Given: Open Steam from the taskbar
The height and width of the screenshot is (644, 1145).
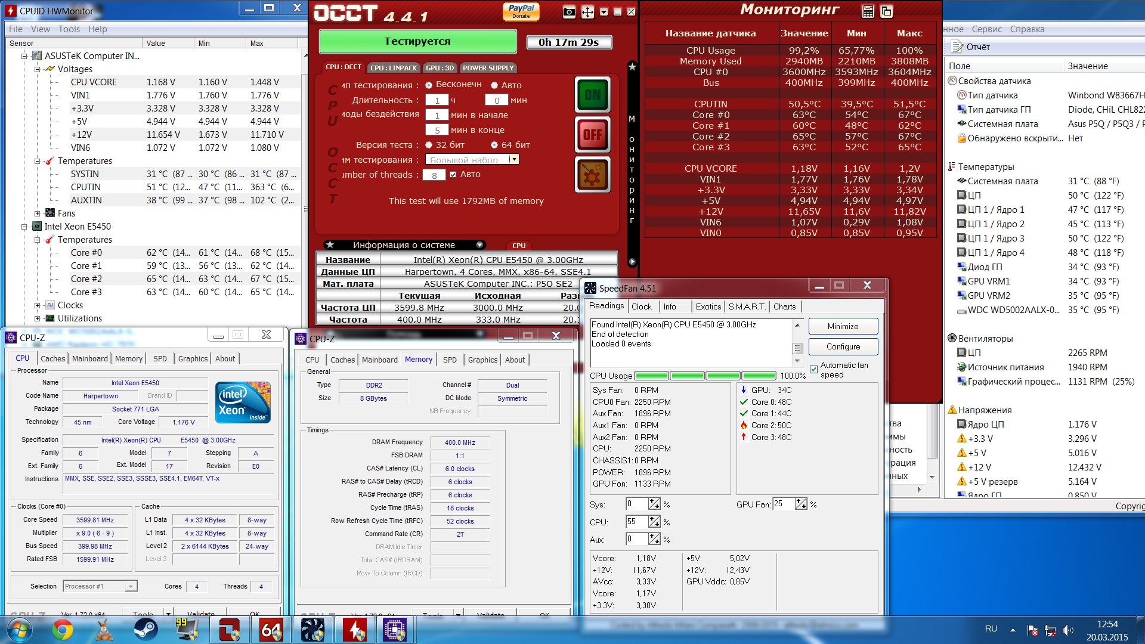Looking at the screenshot, I should [146, 630].
